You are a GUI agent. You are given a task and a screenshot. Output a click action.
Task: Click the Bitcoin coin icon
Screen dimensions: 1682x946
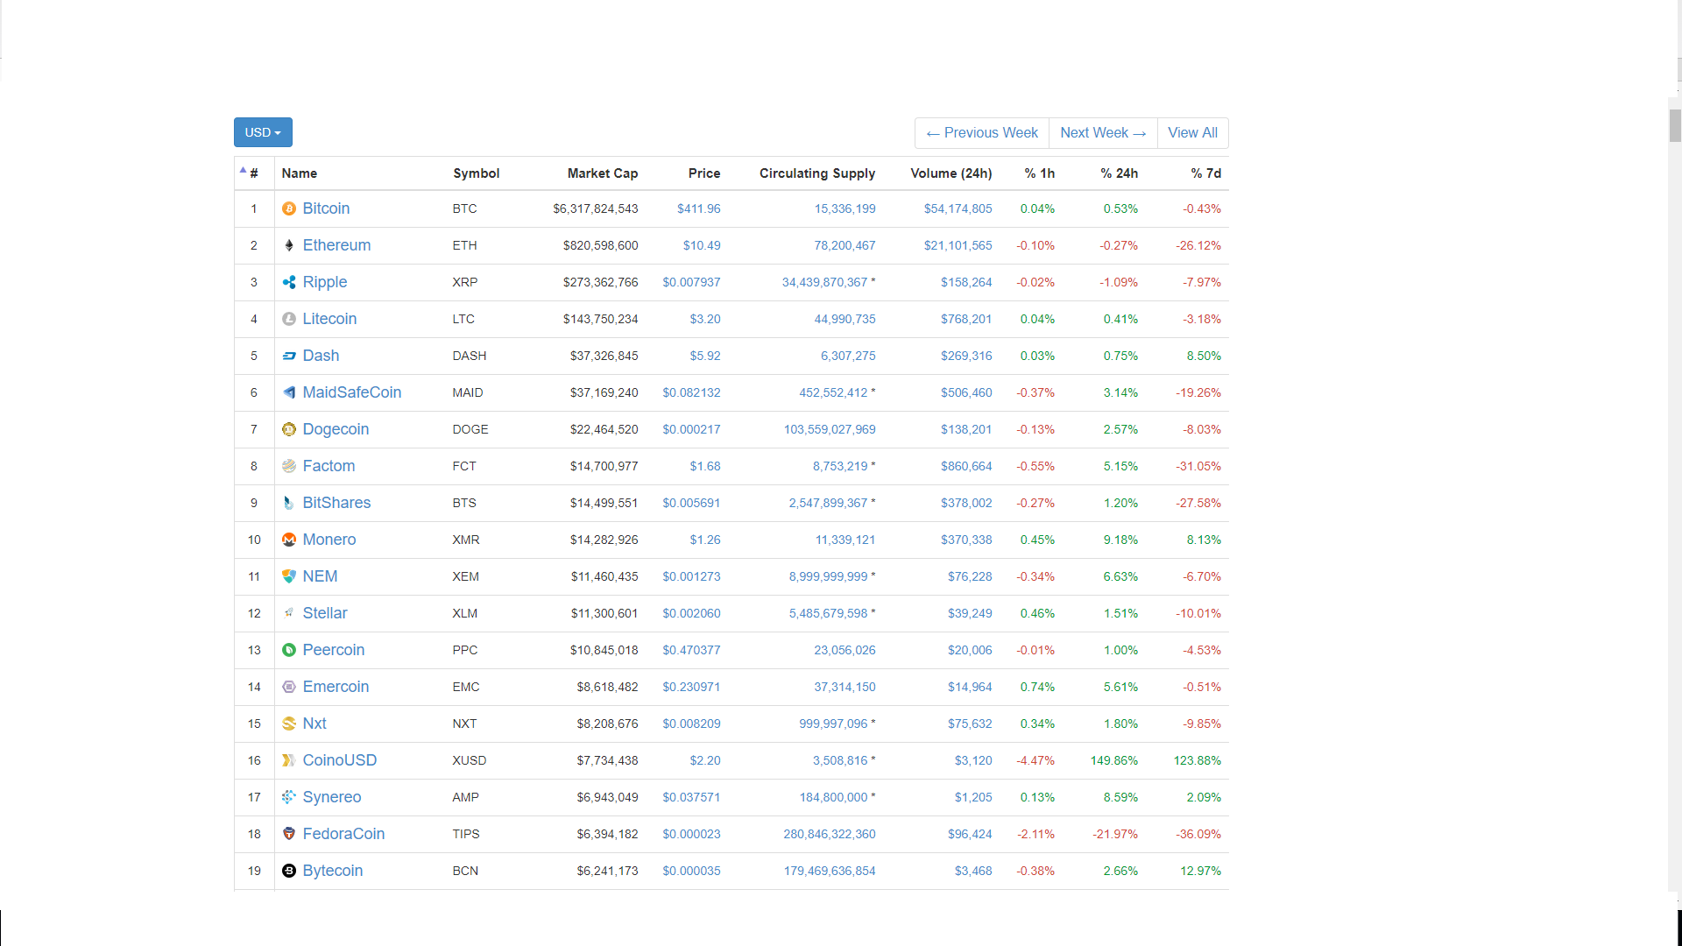pyautogui.click(x=289, y=208)
